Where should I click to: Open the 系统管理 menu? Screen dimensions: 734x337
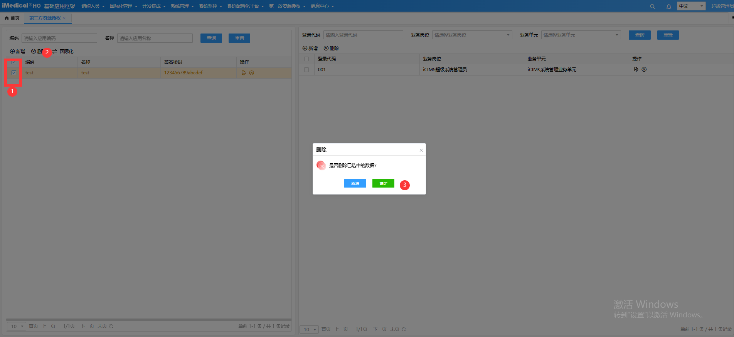(182, 6)
